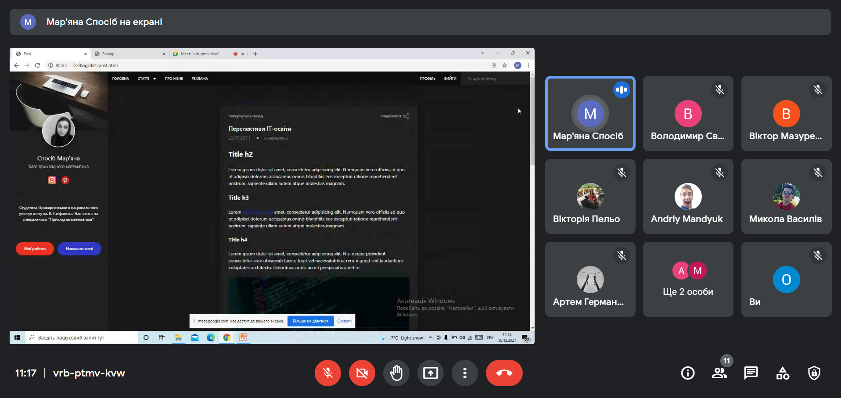Toggle camera off button

(x=362, y=373)
